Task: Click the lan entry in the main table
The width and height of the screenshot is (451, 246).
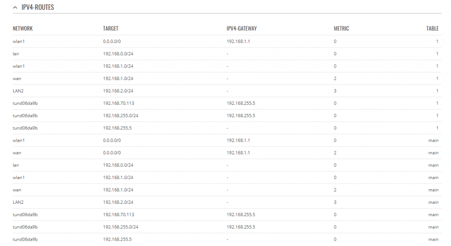Action: click(x=16, y=165)
